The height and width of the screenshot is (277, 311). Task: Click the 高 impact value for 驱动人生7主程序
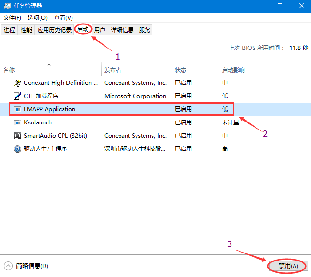(225, 149)
